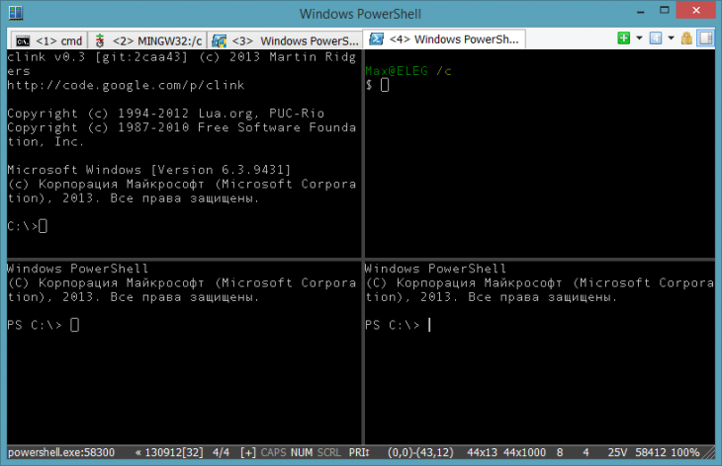Switch to the <1> cmd tab
This screenshot has height=466, width=722.
46,40
